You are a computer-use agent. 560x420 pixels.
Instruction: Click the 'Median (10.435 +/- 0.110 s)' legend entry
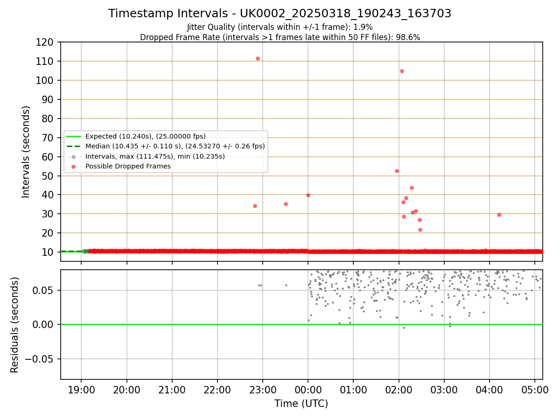[x=175, y=146]
